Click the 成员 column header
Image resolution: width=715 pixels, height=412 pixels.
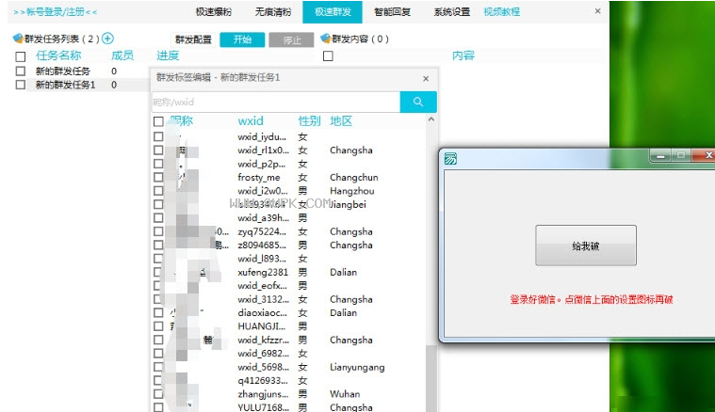click(x=122, y=55)
